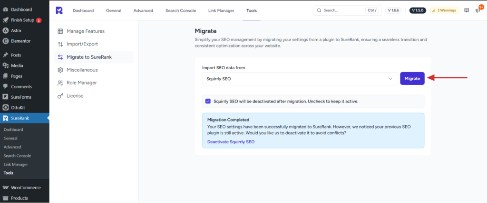Open Link Manager submenu in WordPress sidebar
This screenshot has height=203, width=487.
click(16, 164)
